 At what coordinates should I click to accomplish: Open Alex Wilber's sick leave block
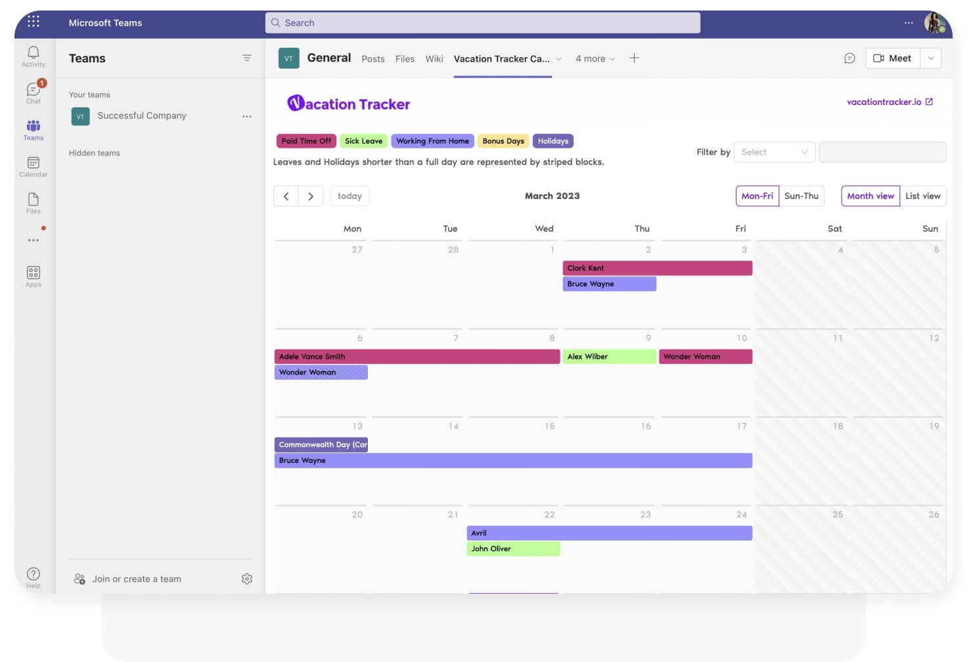(609, 357)
